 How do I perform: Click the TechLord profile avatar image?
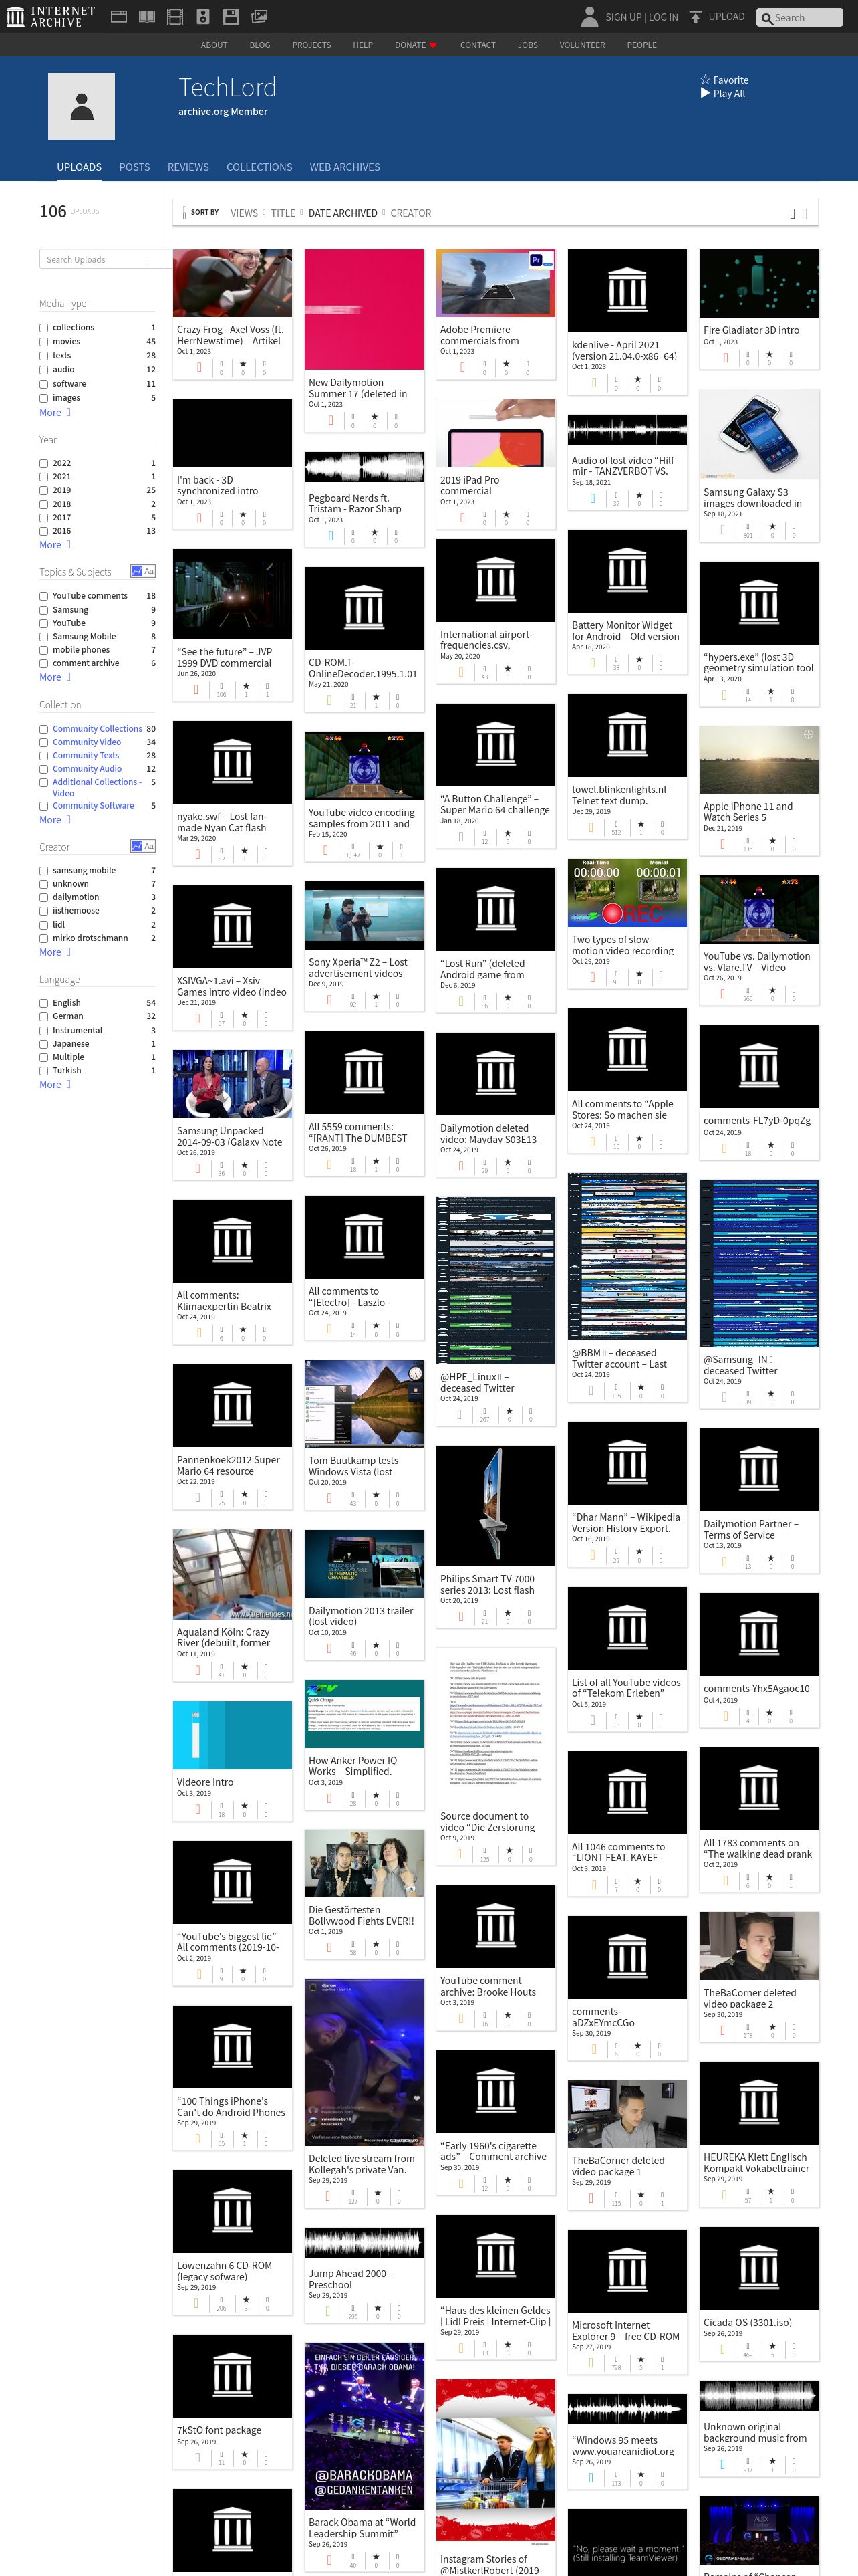coord(82,106)
